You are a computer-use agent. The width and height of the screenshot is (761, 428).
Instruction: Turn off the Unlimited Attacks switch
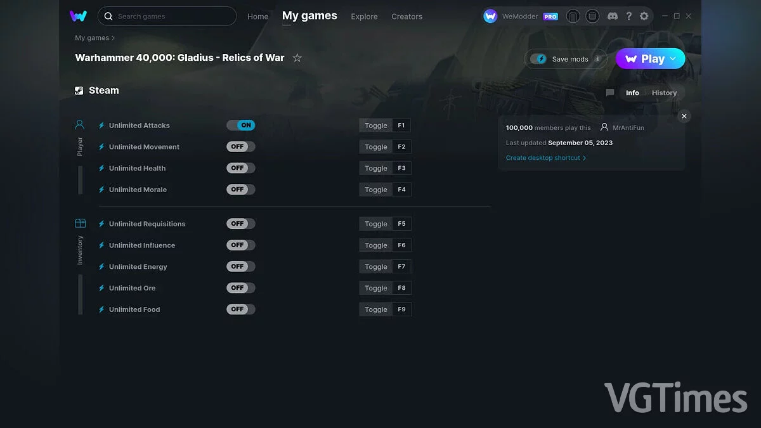pos(241,126)
